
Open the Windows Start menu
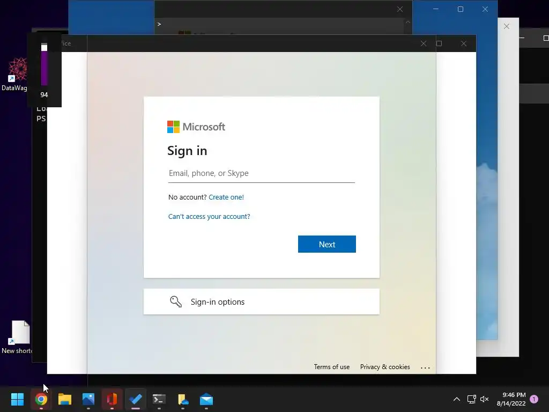17,399
